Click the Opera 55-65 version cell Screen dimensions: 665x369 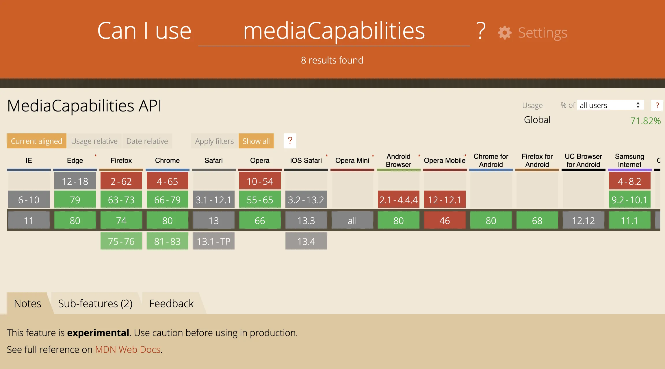tap(260, 200)
